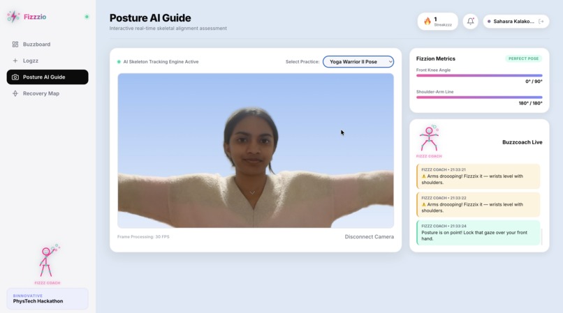
Task: Click 'Interactive real-time skeletal alignment assessment' subtitle
Action: (168, 29)
